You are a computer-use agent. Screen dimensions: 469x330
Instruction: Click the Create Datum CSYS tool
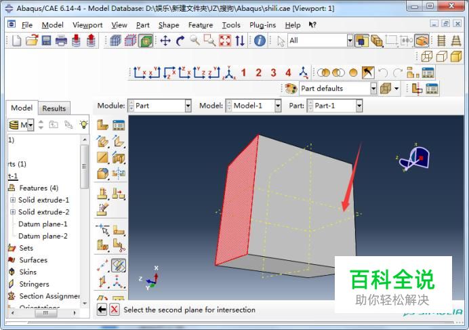click(x=119, y=282)
